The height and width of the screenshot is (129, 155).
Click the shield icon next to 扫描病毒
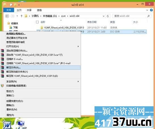(2, 86)
